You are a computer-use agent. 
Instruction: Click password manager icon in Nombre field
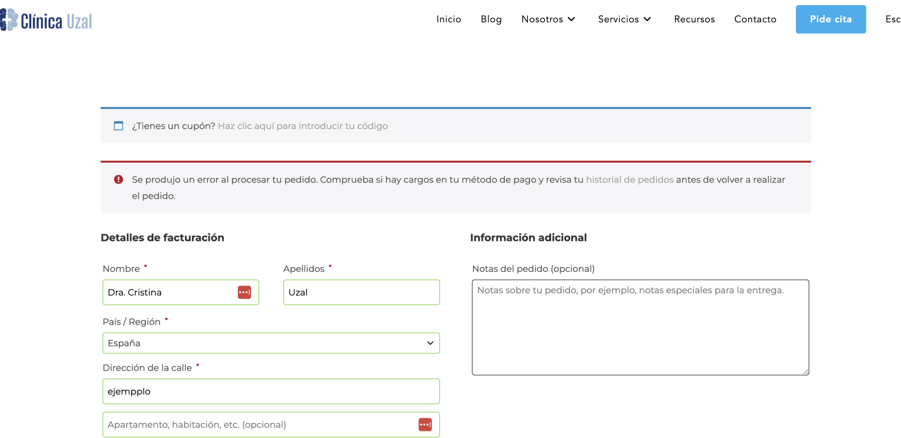[x=244, y=292]
